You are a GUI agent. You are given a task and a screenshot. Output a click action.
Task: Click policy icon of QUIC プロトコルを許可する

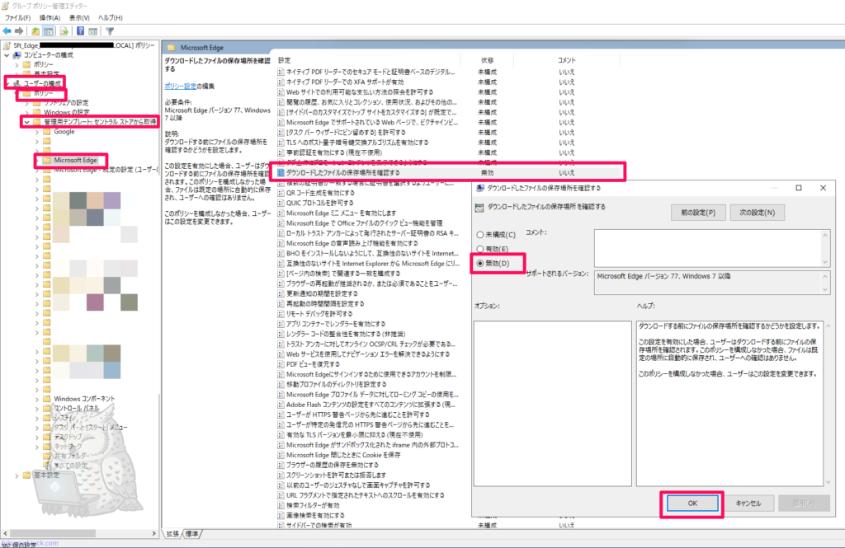tap(281, 203)
